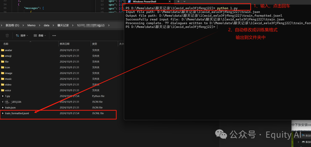This screenshot has width=311, height=147.
Task: Open the terminal profile dropdown arrow
Action: (x=184, y=1)
